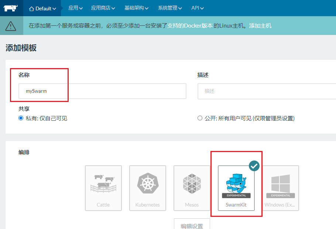Choose the Cattle orchestration card
Image resolution: width=336 pixels, height=229 pixels.
point(103,188)
